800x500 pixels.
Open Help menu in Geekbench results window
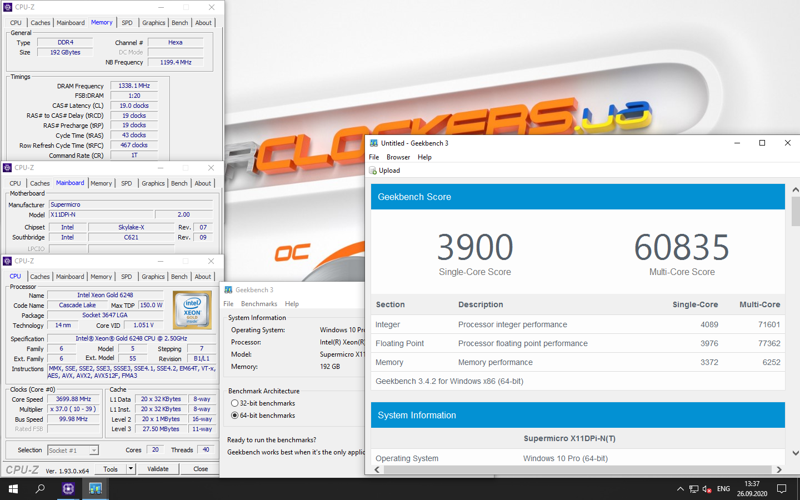424,157
